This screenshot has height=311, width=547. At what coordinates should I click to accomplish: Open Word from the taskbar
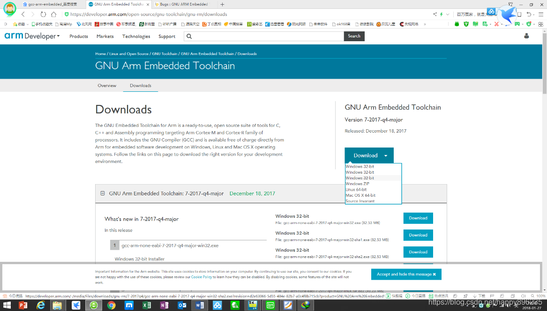tap(200, 305)
